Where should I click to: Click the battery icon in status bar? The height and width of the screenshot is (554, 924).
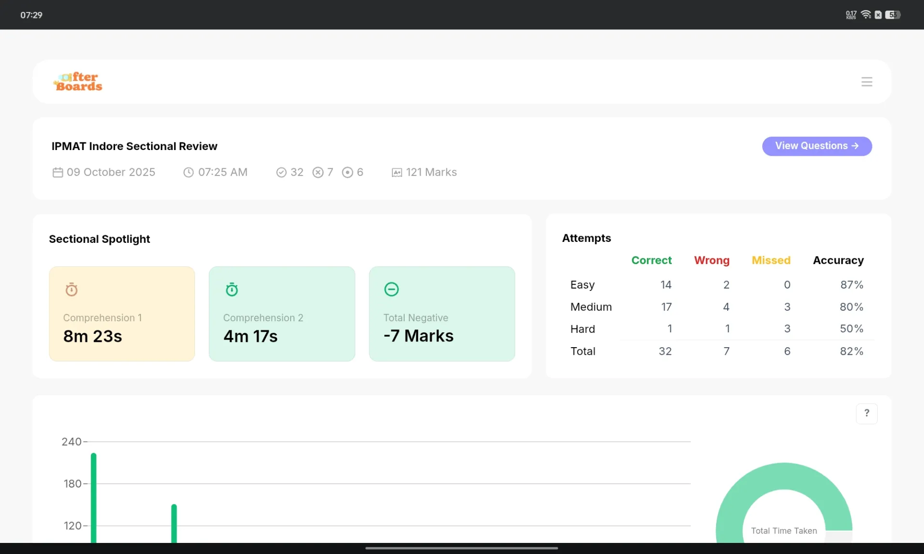(893, 14)
